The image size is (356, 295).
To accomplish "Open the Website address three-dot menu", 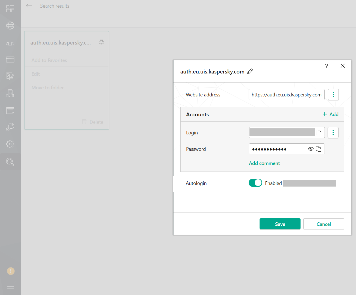I will (333, 95).
